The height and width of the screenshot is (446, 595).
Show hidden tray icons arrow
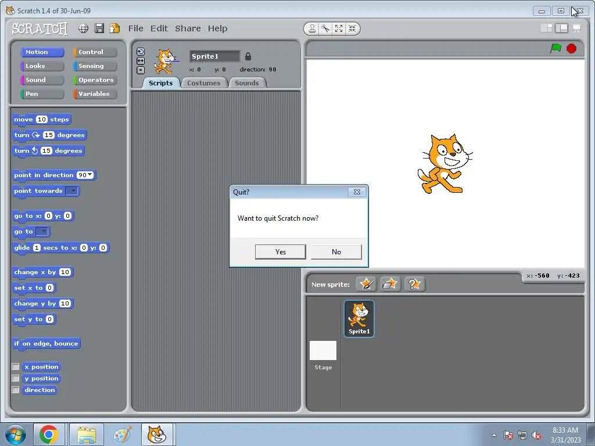[494, 436]
